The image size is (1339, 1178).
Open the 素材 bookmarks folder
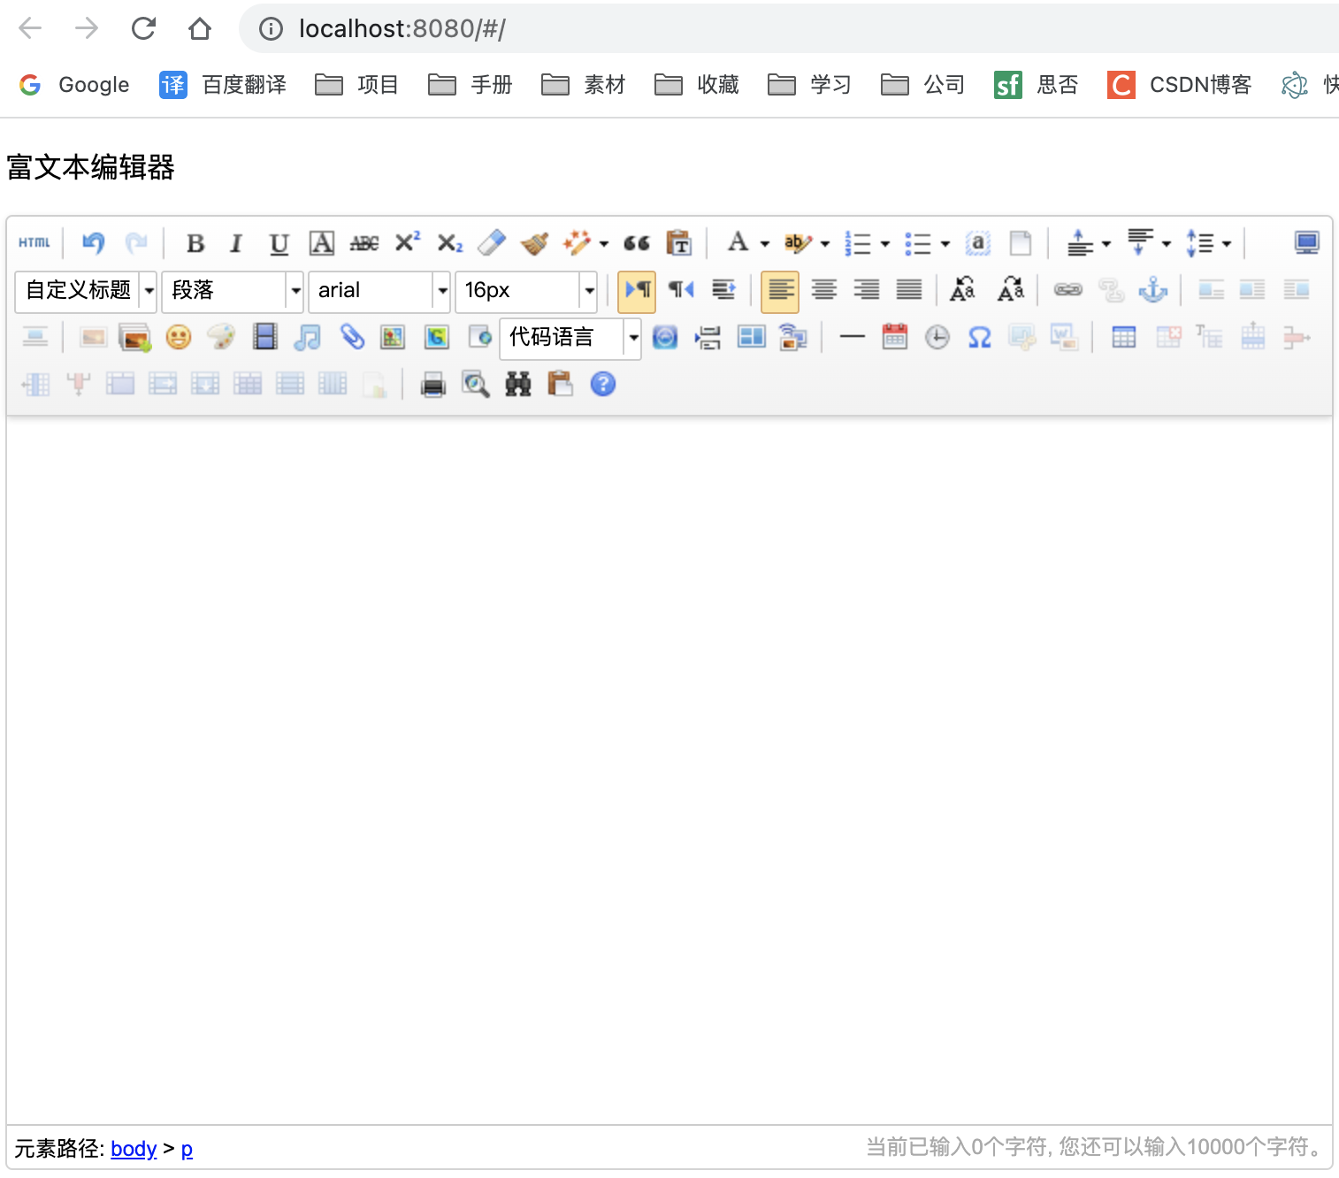[584, 85]
